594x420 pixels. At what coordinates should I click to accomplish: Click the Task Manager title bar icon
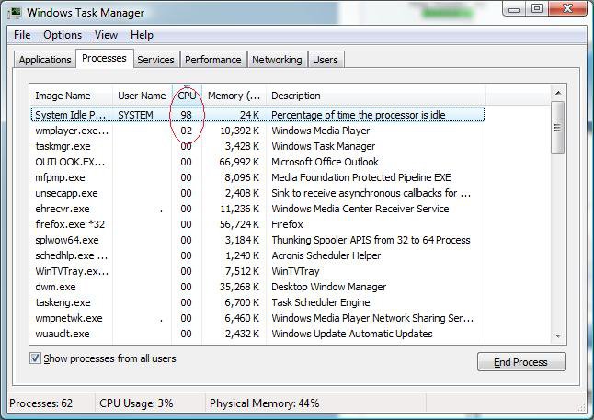(x=15, y=13)
